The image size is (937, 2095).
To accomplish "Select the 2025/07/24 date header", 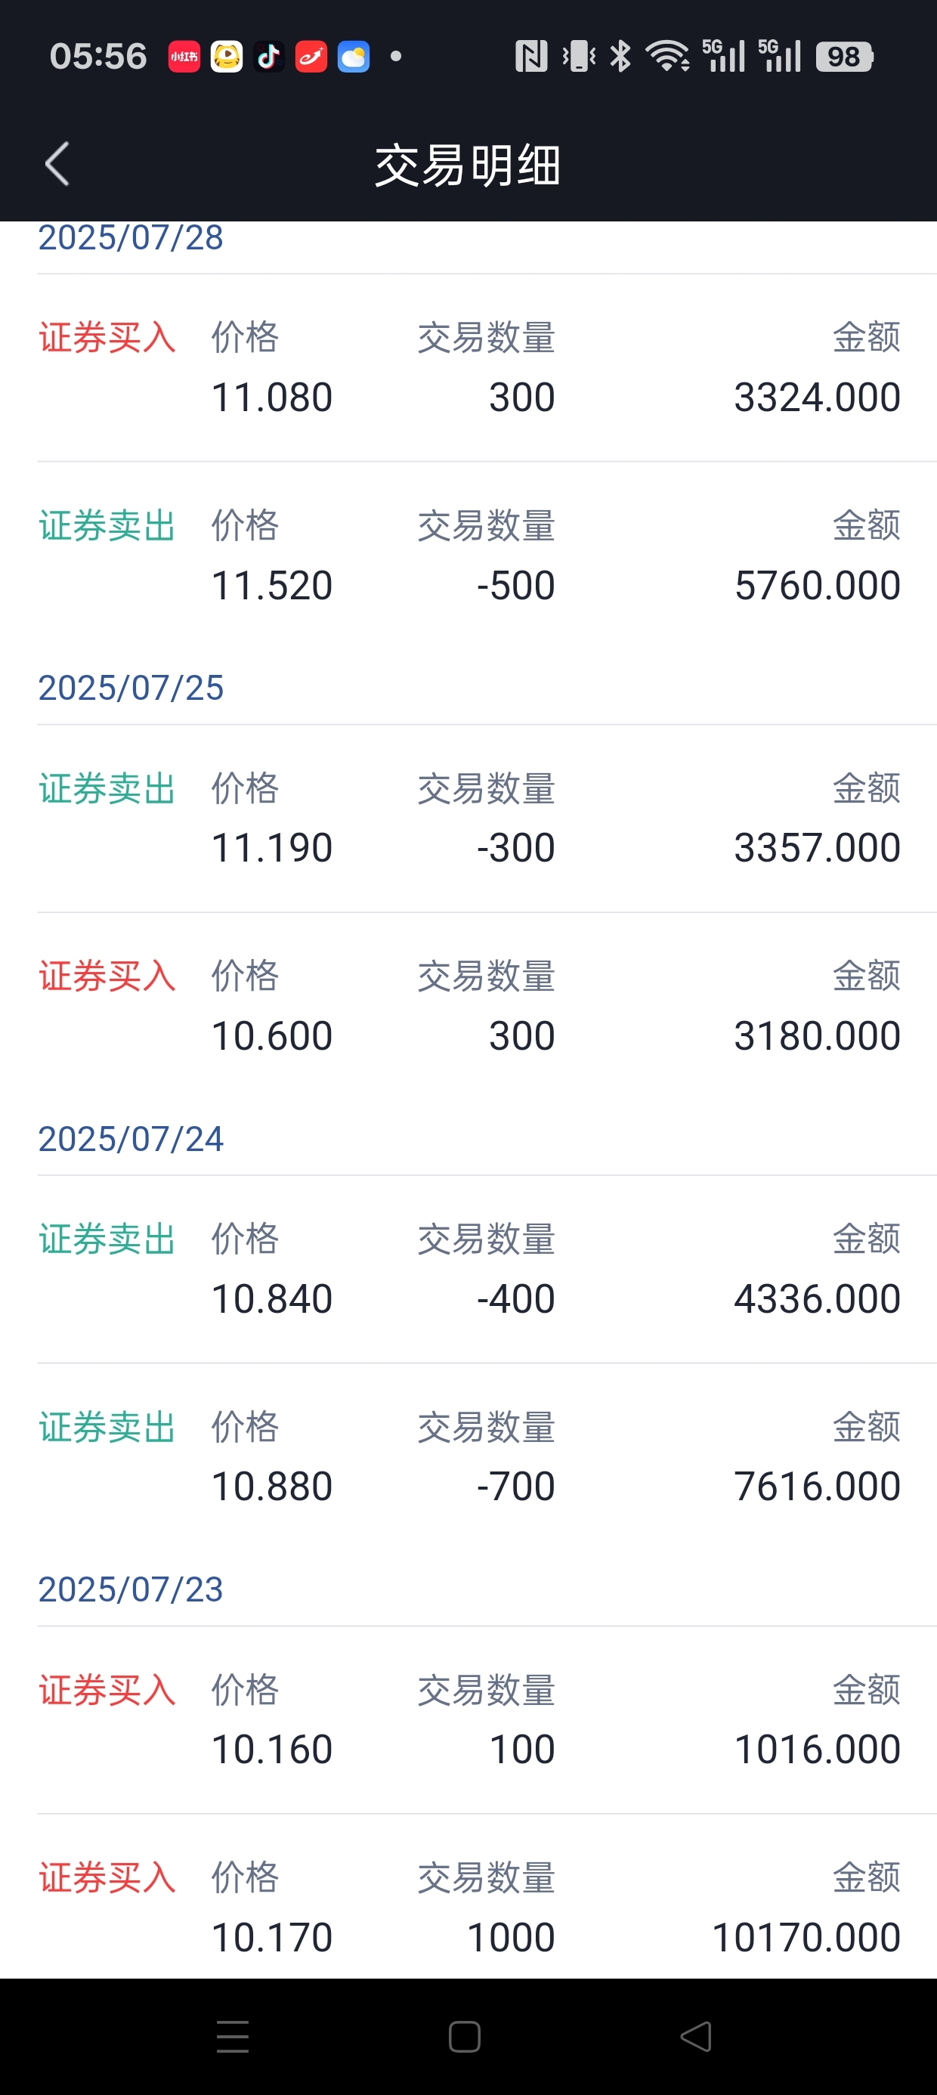I will coord(131,1139).
